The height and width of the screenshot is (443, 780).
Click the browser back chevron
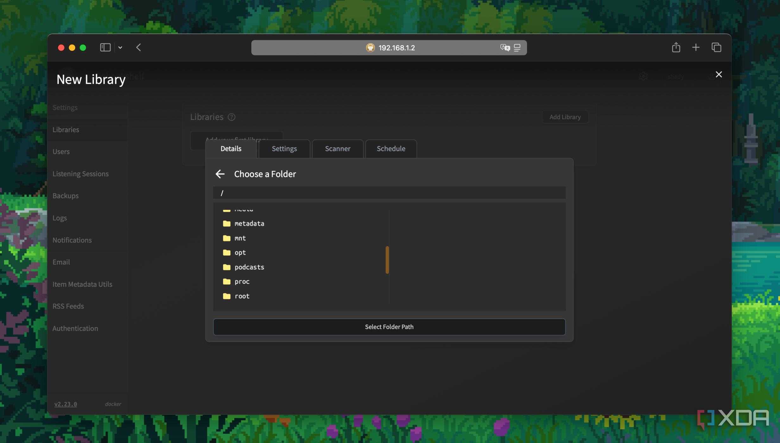pyautogui.click(x=138, y=47)
